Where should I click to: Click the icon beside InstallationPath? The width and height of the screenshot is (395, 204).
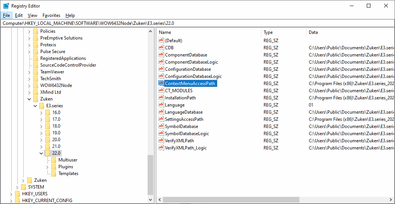pyautogui.click(x=161, y=97)
